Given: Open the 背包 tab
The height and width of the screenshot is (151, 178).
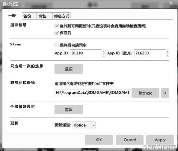Looking at the screenshot, I should pos(44,16).
